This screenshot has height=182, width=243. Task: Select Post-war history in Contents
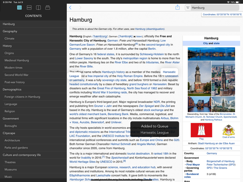click(x=33, y=82)
